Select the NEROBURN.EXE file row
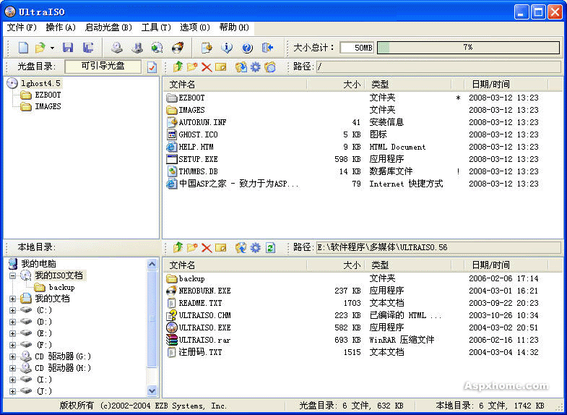567x415 pixels. 363,291
